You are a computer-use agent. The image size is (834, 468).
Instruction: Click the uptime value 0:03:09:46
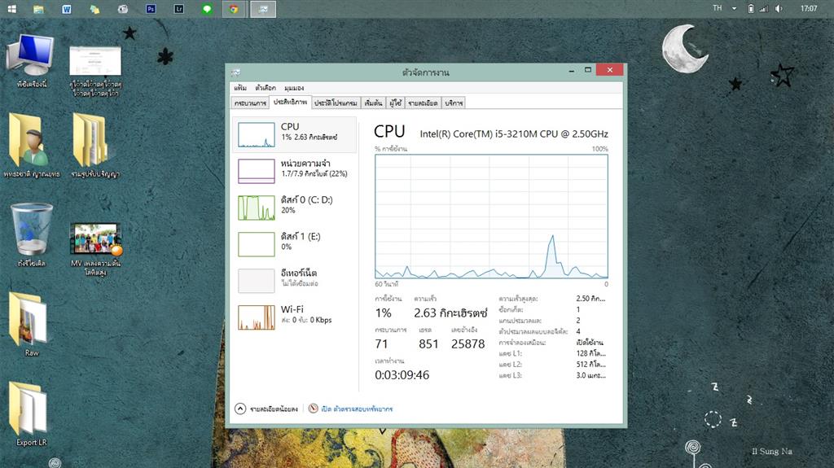tap(402, 375)
